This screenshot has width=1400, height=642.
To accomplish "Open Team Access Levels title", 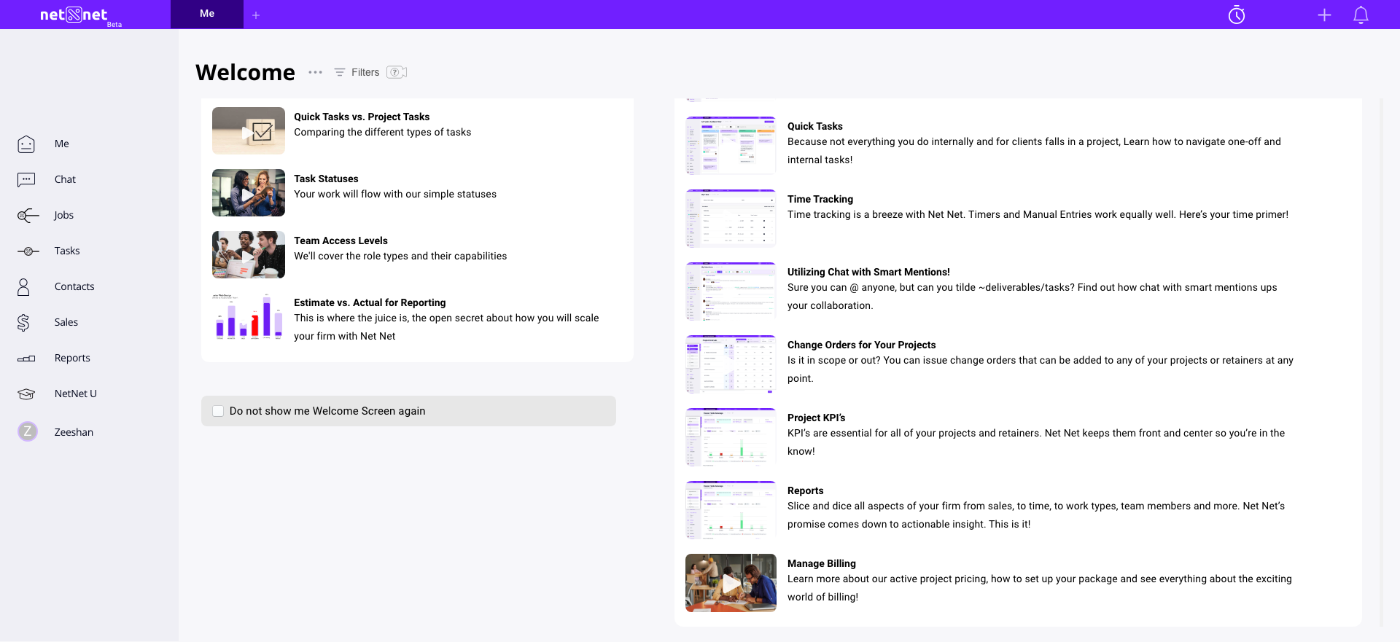I will [341, 241].
